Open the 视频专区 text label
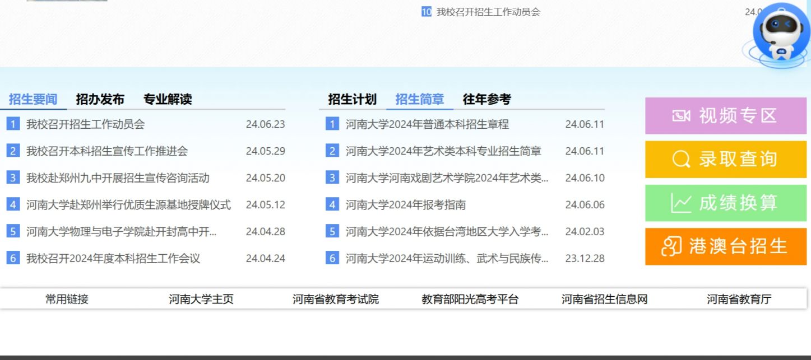 coord(738,116)
